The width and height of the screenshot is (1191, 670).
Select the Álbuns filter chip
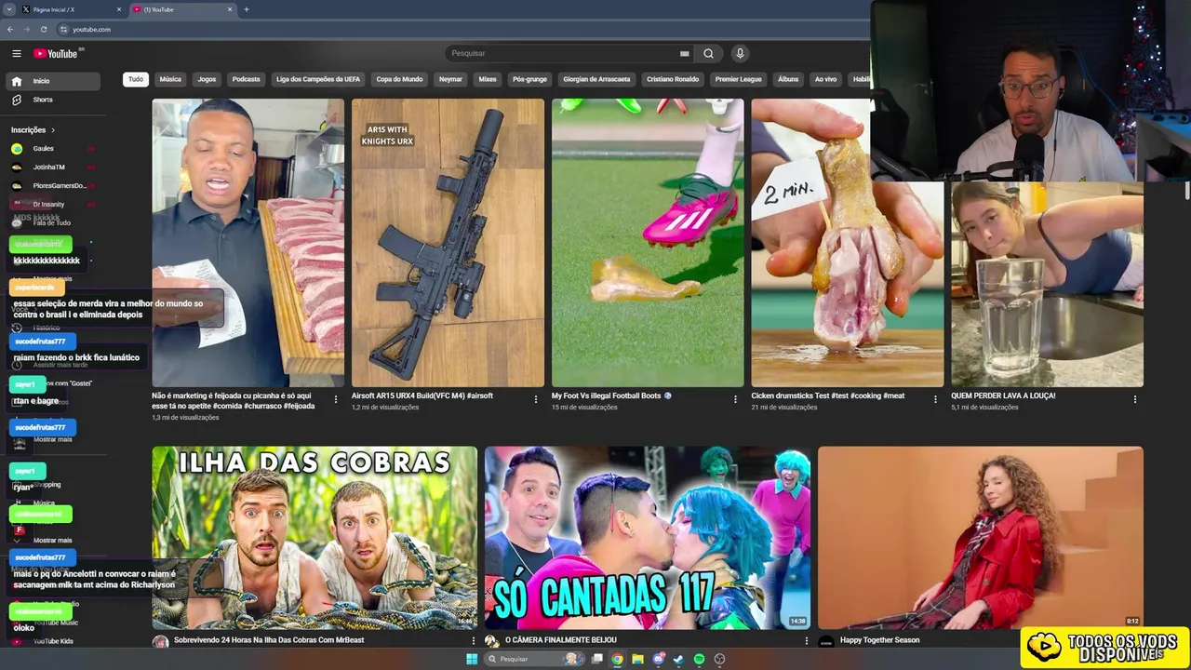[x=788, y=79]
